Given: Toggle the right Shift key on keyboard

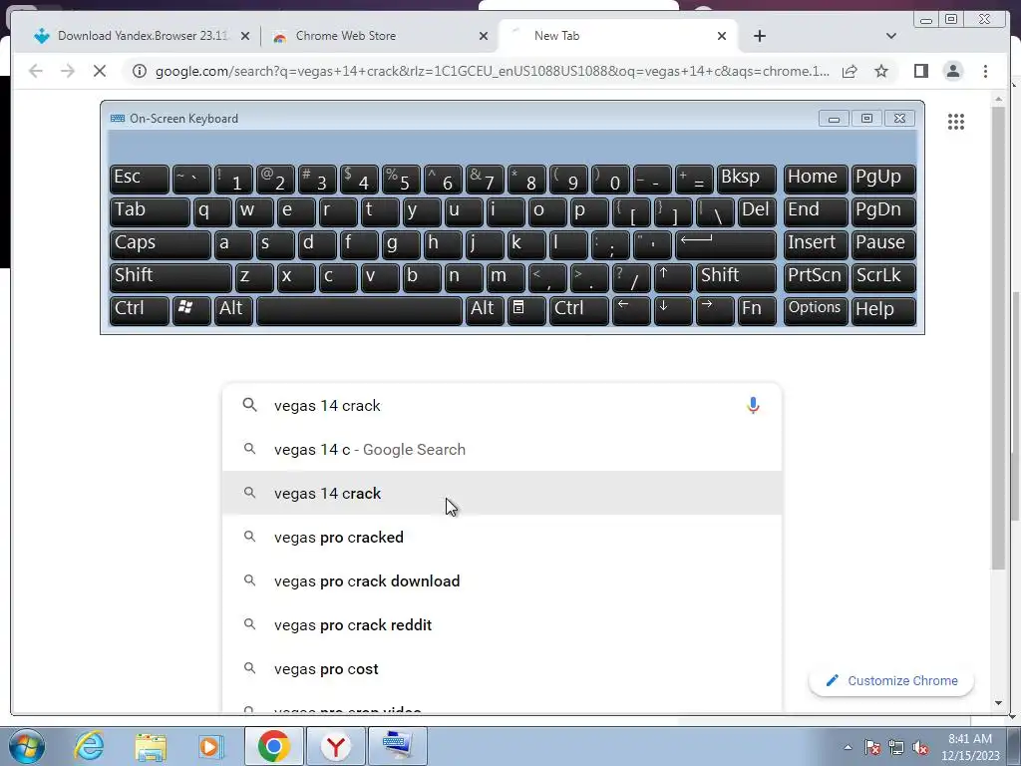Looking at the screenshot, I should (x=736, y=277).
